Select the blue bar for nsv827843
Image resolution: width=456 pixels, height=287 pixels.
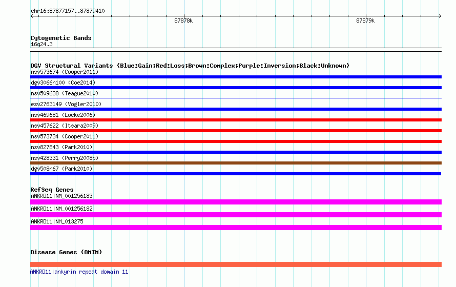tap(236, 152)
